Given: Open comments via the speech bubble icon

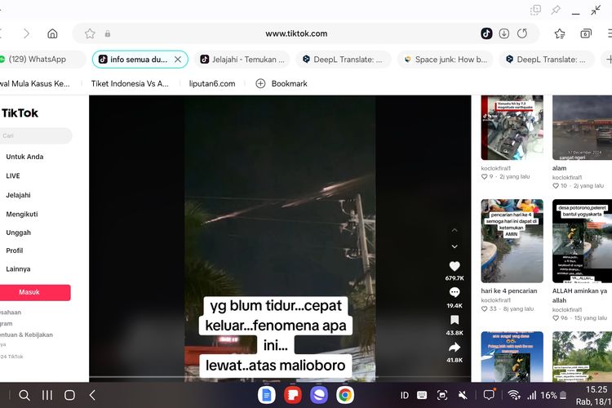Looking at the screenshot, I should click(455, 292).
